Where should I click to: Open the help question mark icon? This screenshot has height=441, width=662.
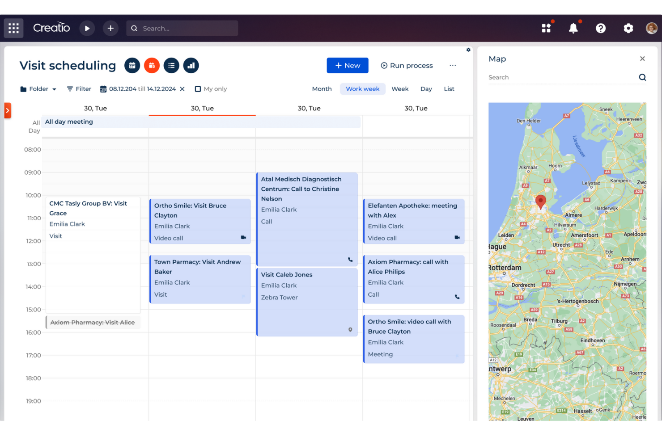pos(601,28)
